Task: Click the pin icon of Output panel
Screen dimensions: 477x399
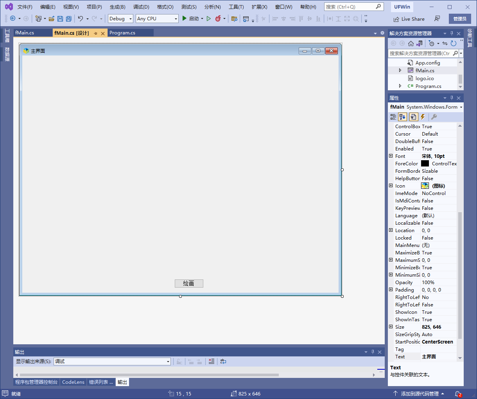Action: tap(373, 352)
